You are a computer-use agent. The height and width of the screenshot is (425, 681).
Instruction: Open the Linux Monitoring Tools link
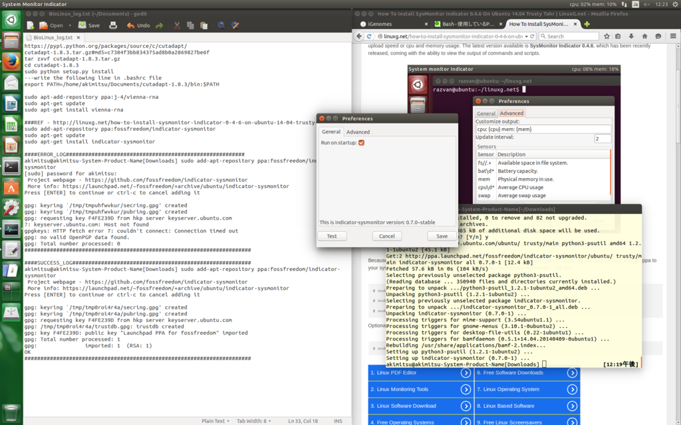[420, 389]
